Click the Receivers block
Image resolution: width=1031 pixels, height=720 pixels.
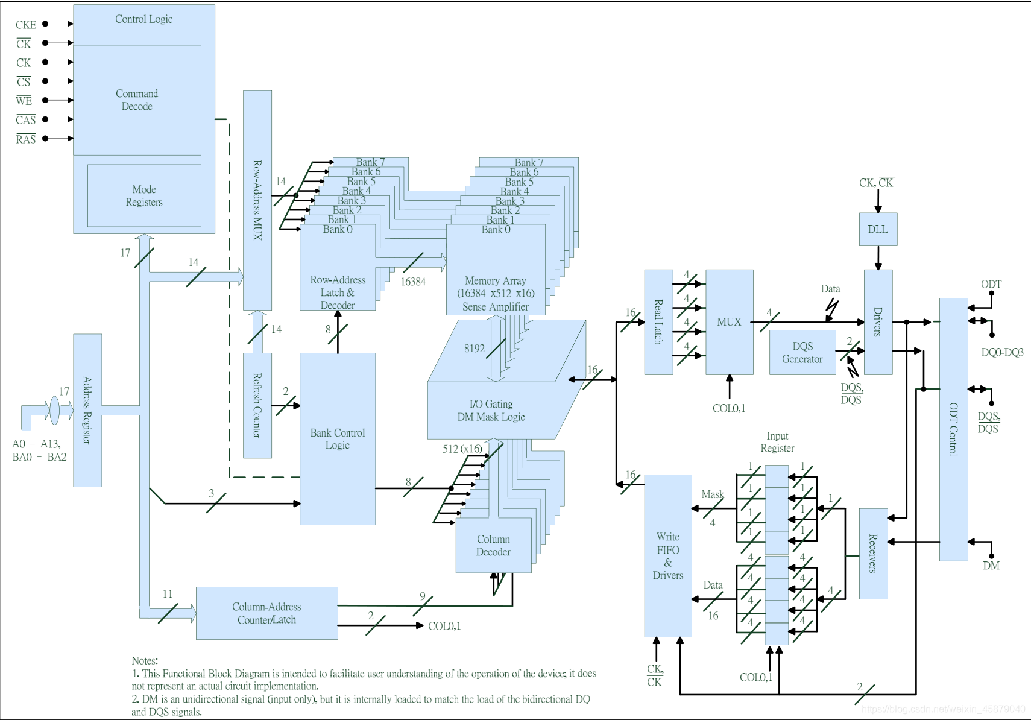(x=873, y=554)
